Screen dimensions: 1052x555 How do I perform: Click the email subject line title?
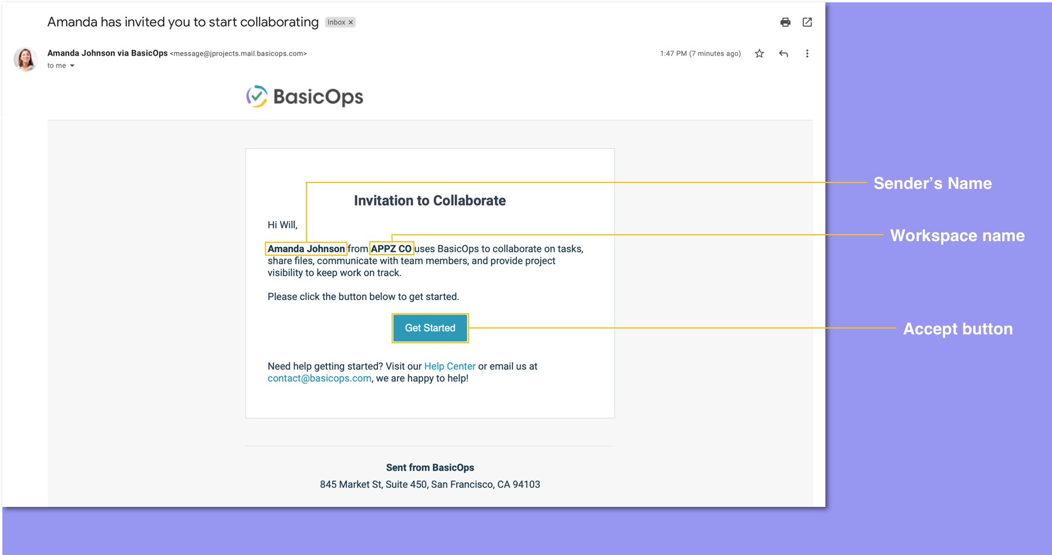click(x=183, y=22)
